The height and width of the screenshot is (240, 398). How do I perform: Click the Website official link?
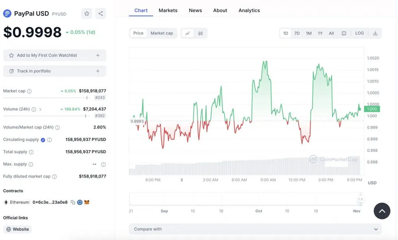[18, 229]
